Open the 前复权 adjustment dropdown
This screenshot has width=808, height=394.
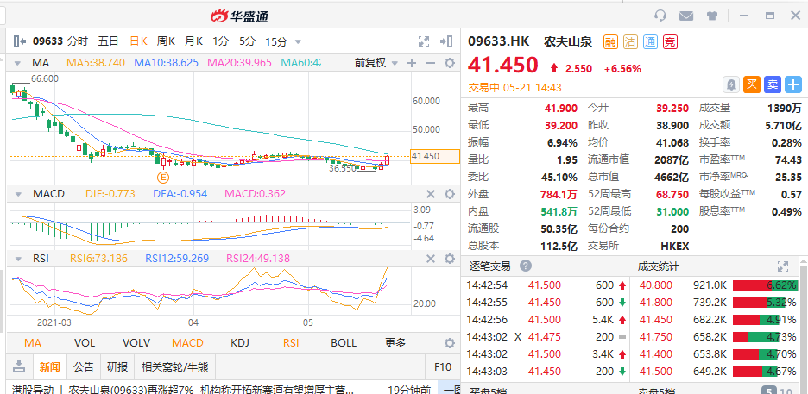pyautogui.click(x=376, y=63)
